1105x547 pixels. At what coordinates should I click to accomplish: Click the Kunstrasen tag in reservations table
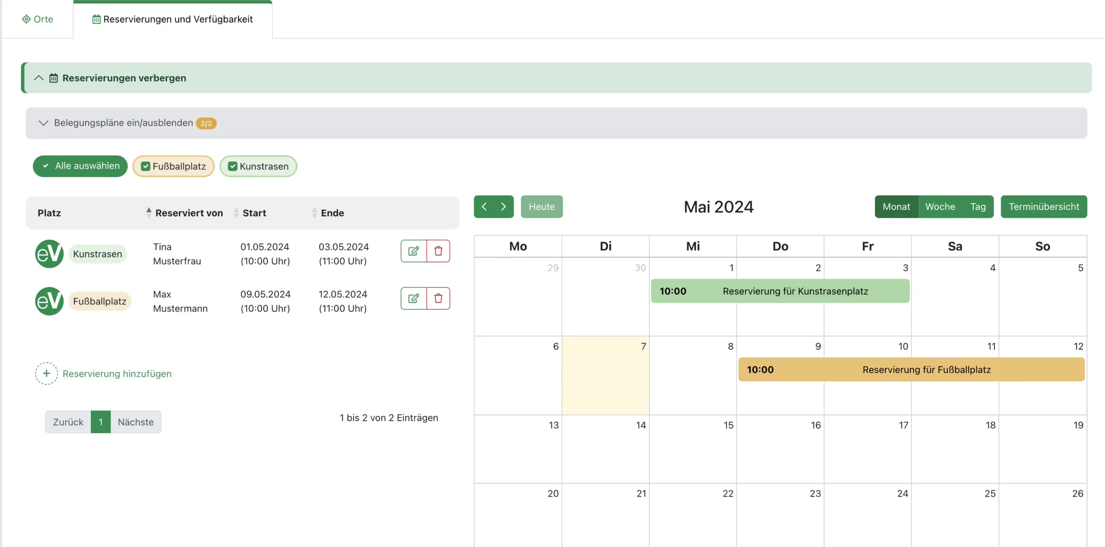coord(98,254)
